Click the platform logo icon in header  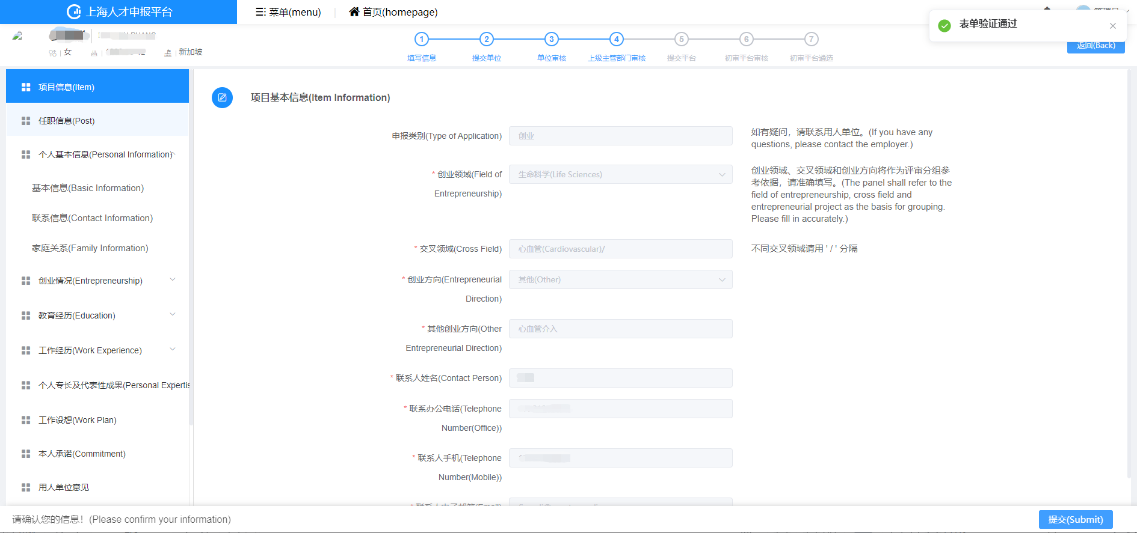pos(73,11)
